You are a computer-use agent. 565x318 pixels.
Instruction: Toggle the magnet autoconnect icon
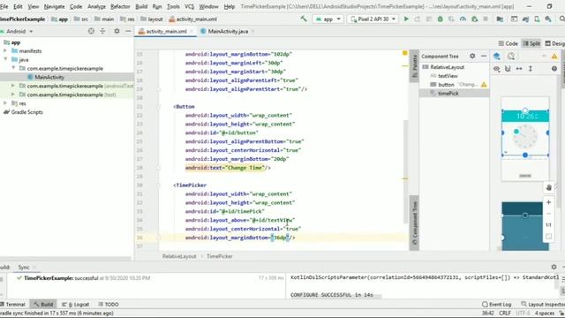[x=508, y=69]
